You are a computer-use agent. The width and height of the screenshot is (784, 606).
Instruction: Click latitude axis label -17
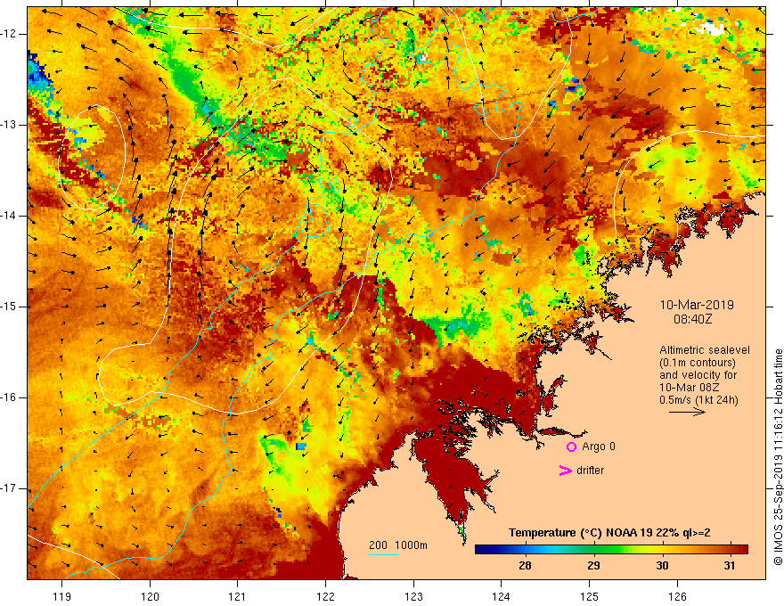click(9, 488)
